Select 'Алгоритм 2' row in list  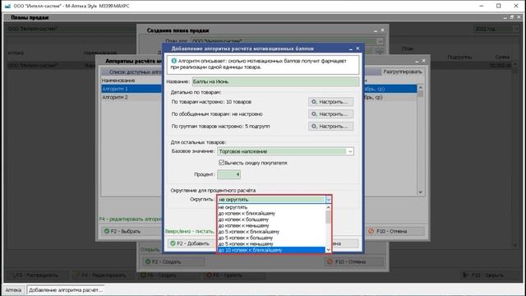pos(131,97)
